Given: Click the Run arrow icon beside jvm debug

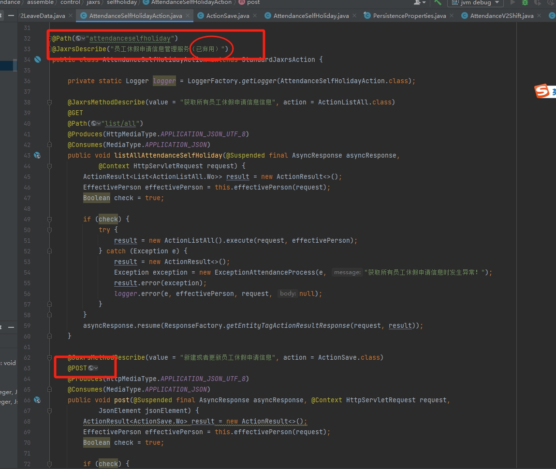Looking at the screenshot, I should pos(512,2).
